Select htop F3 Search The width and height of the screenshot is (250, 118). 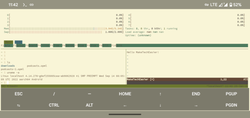coord(32,45)
